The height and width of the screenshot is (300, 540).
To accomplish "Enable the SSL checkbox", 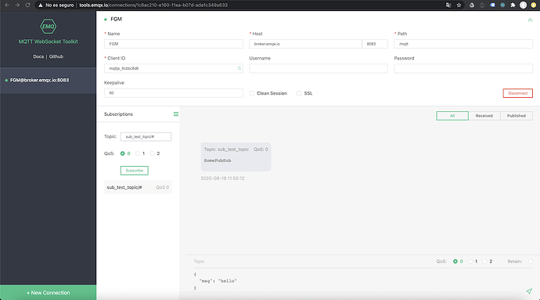I will click(x=299, y=93).
